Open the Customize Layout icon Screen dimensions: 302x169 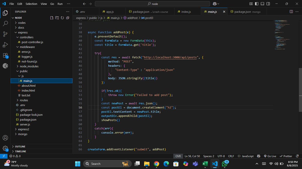(x=251, y=4)
